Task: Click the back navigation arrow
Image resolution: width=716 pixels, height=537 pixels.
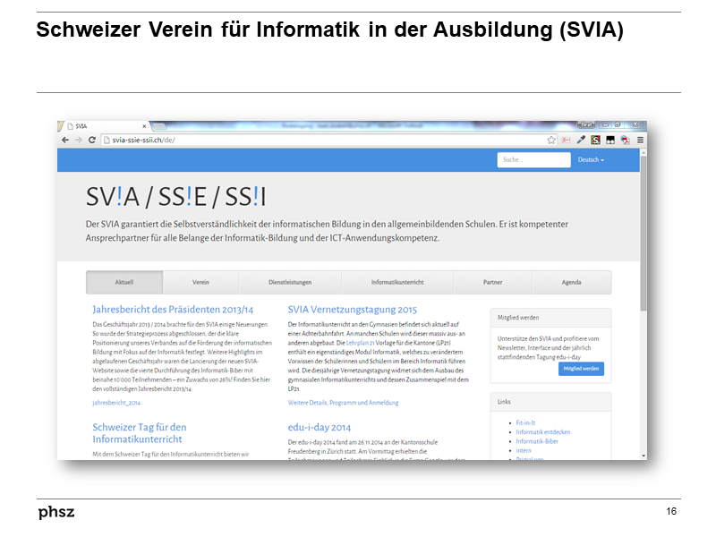Action: point(64,141)
